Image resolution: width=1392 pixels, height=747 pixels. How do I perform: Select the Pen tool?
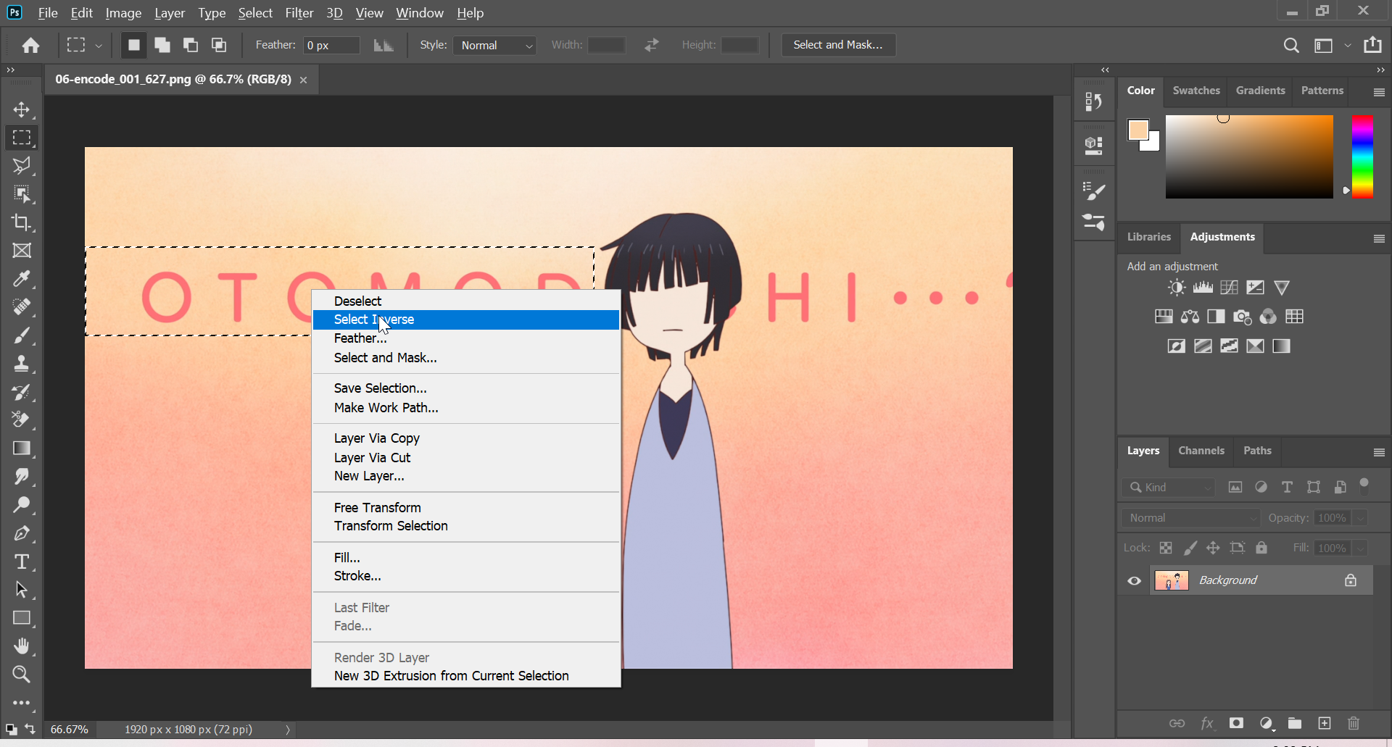coord(22,533)
